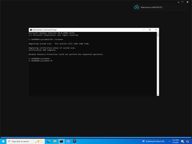192x144 pixels.
Task: Click 'Administrator: Command Prompt' title text
Action: tap(45, 30)
